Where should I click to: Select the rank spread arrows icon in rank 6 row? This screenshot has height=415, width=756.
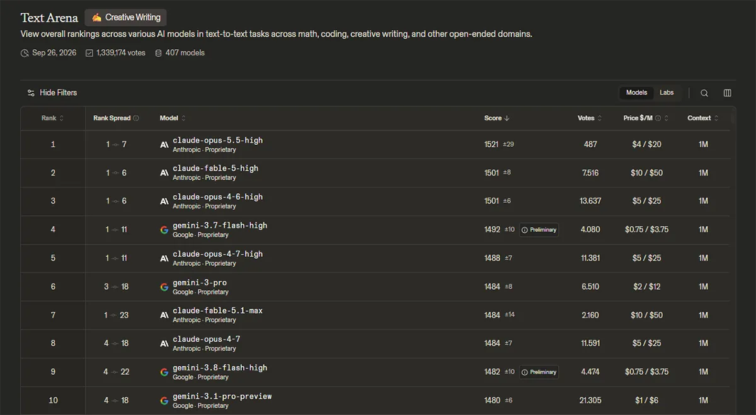[115, 287]
